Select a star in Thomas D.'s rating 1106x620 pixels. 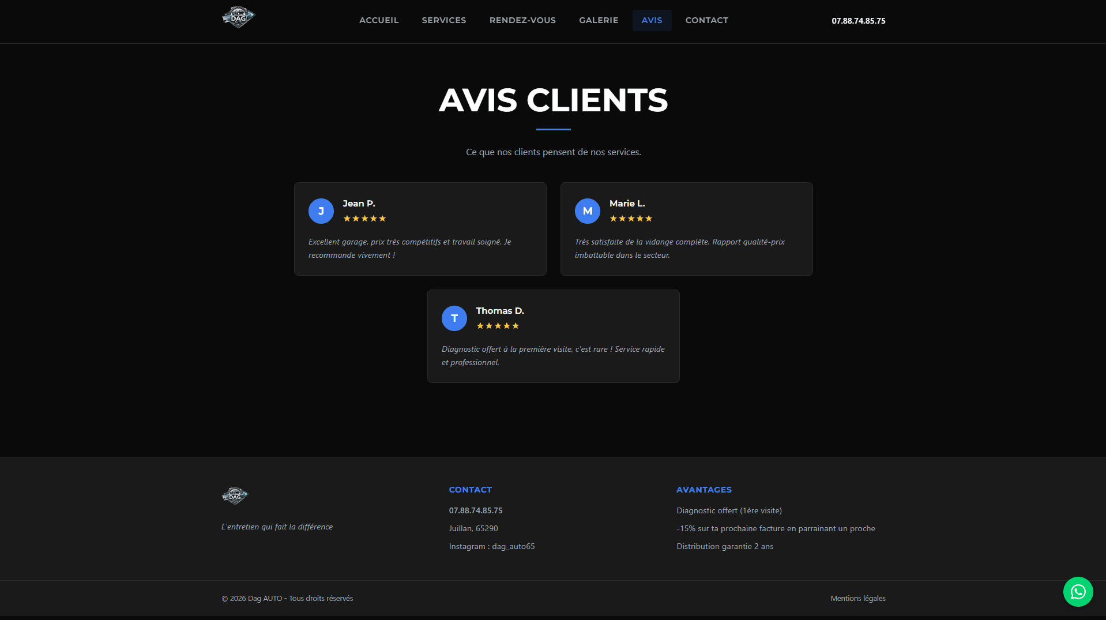coord(498,325)
